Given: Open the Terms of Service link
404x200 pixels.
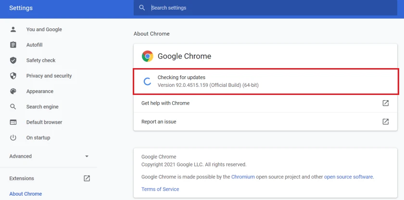Looking at the screenshot, I should pyautogui.click(x=160, y=189).
